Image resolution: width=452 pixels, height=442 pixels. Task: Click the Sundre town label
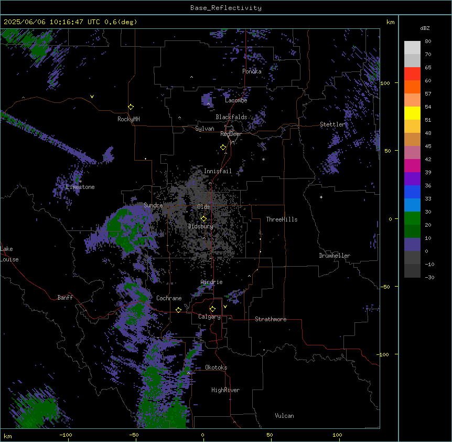[153, 205]
